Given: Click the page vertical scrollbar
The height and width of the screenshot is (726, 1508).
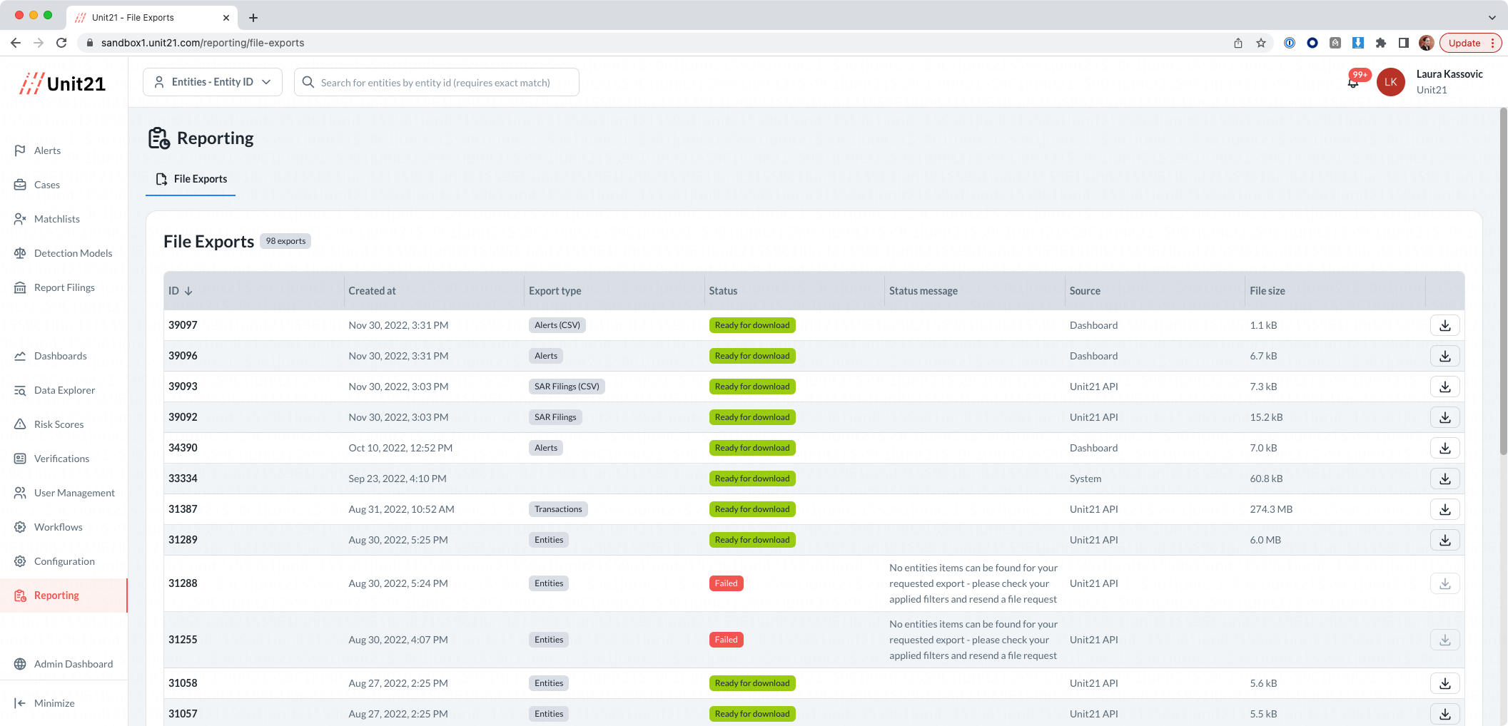Looking at the screenshot, I should click(x=1503, y=281).
